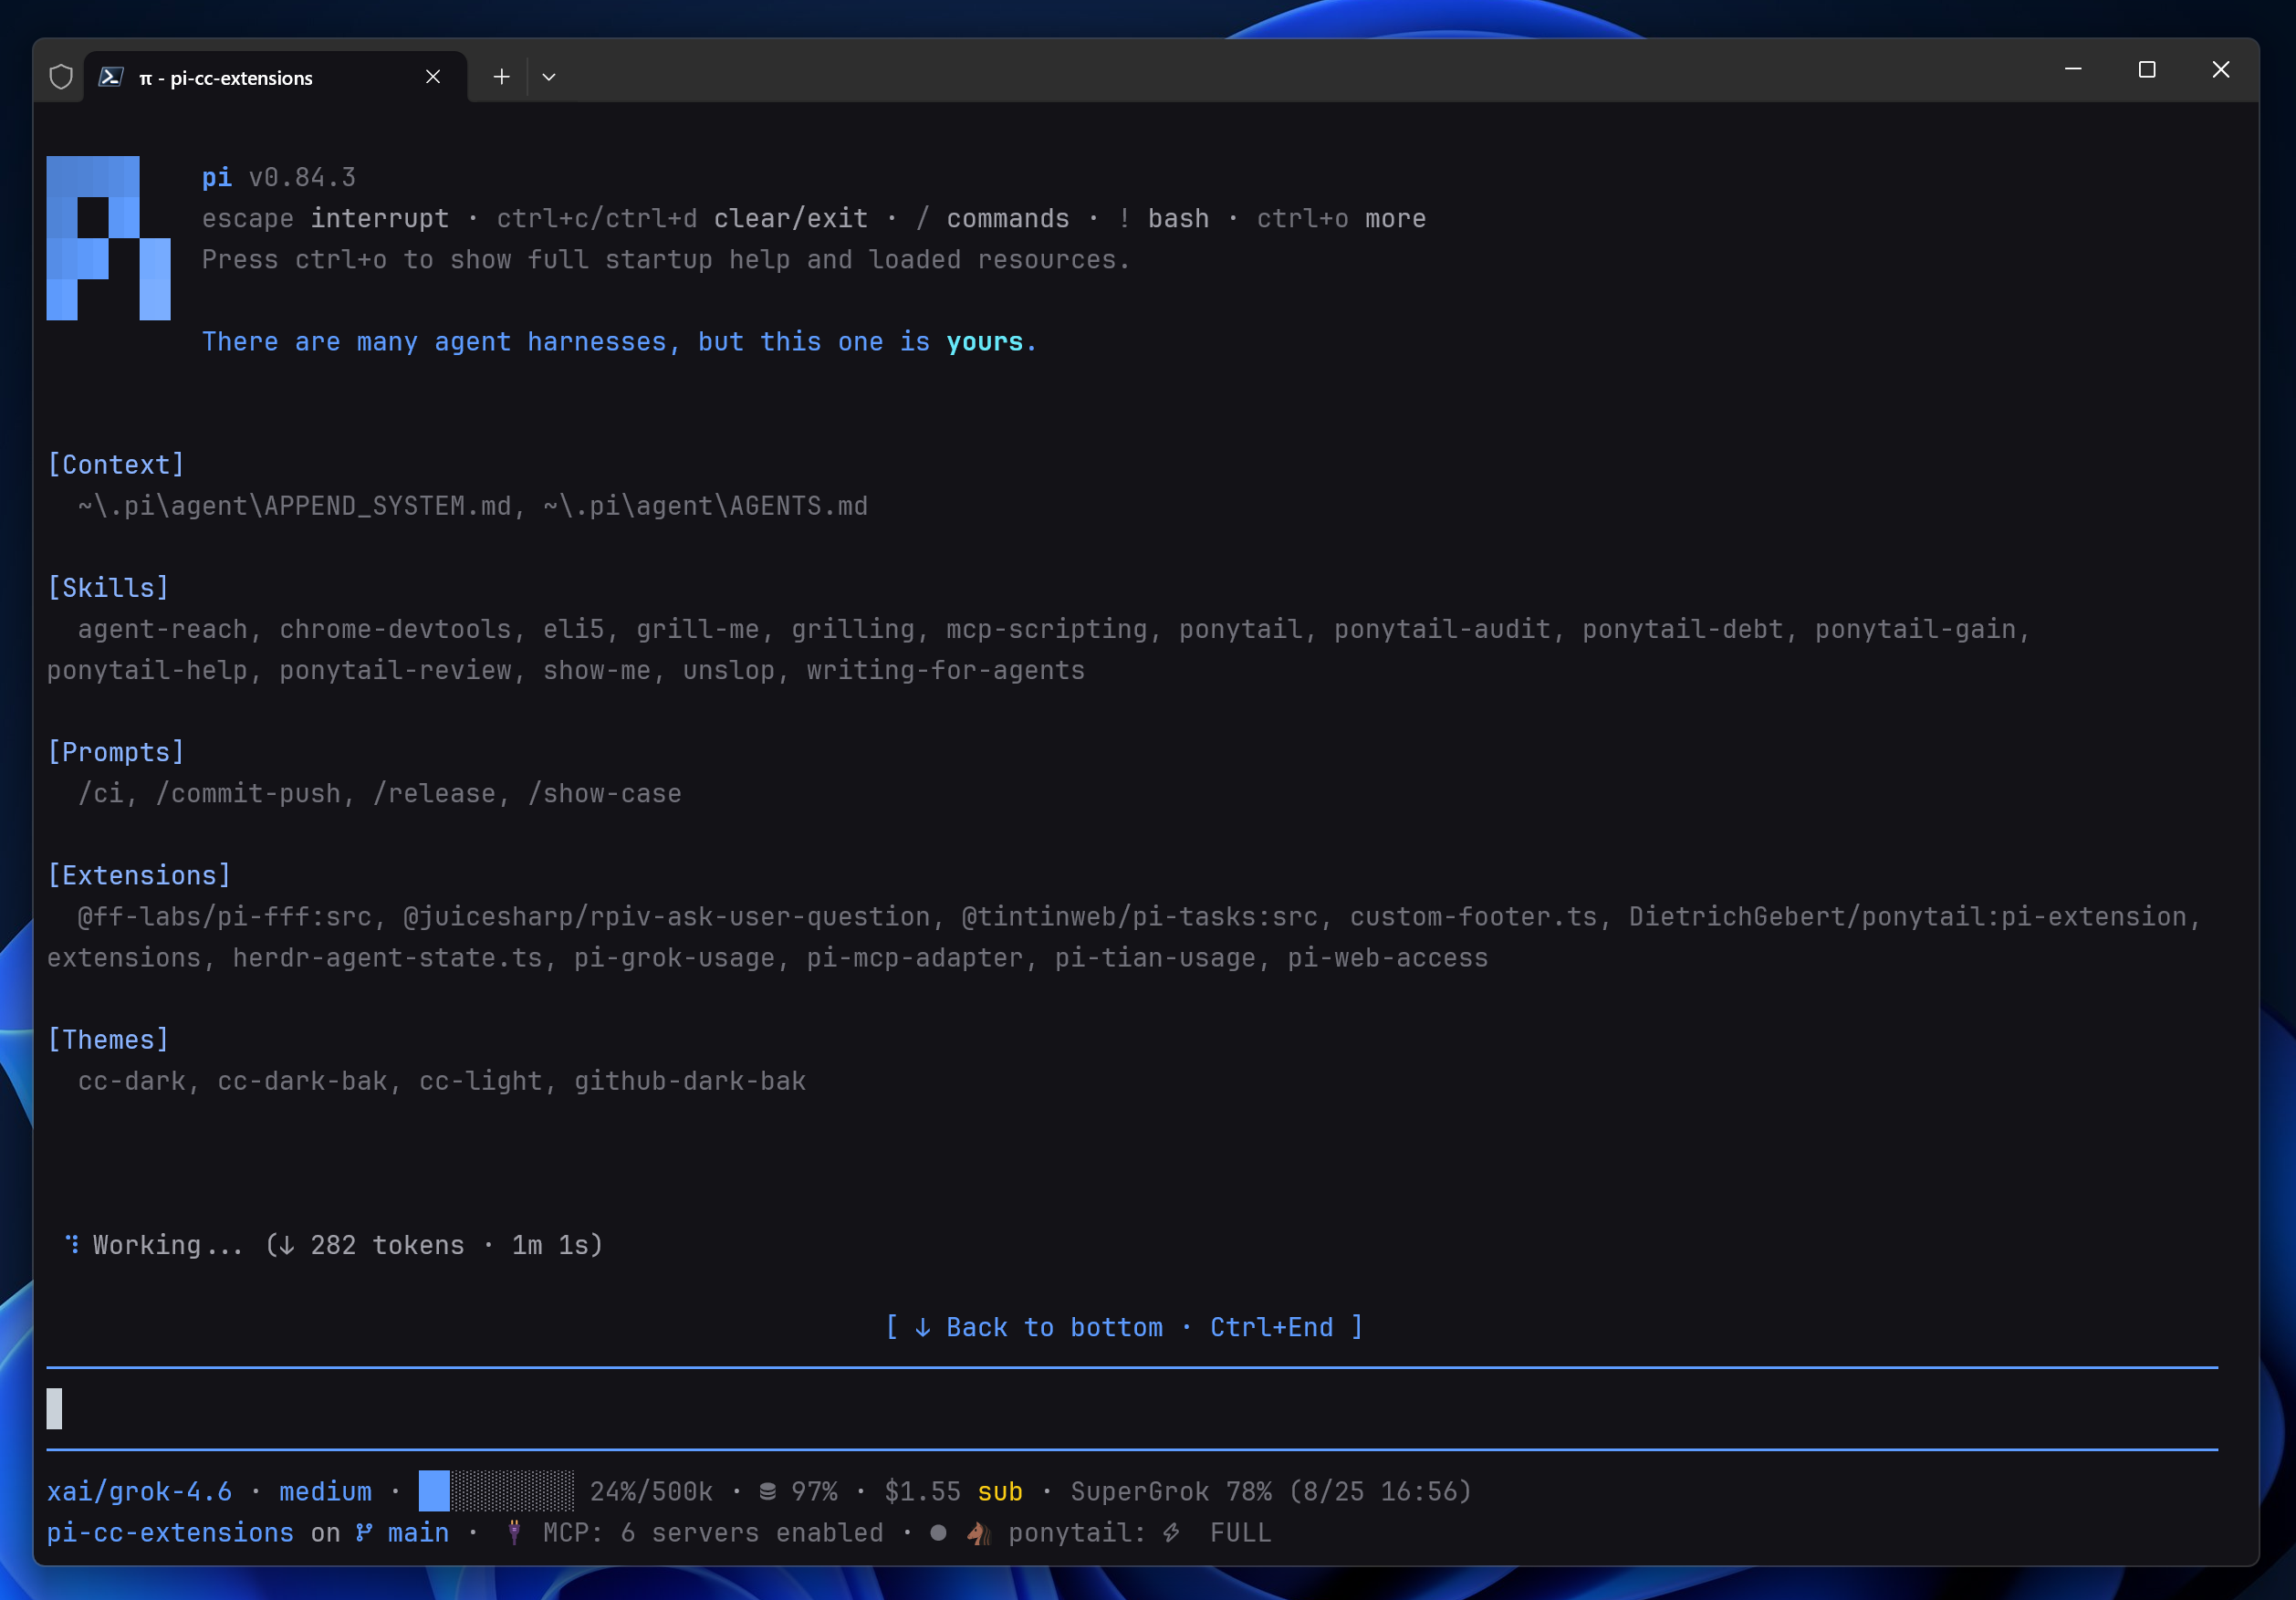
Task: Click the MCP plug icon
Action: (514, 1533)
